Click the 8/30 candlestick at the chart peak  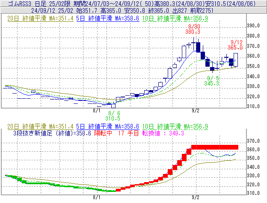point(193,44)
